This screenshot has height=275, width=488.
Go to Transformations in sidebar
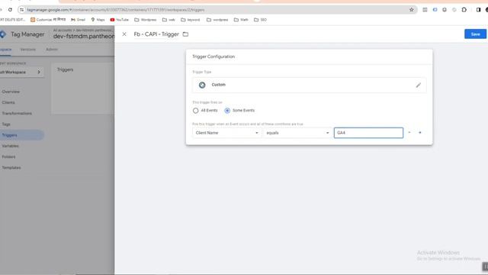[x=17, y=114]
